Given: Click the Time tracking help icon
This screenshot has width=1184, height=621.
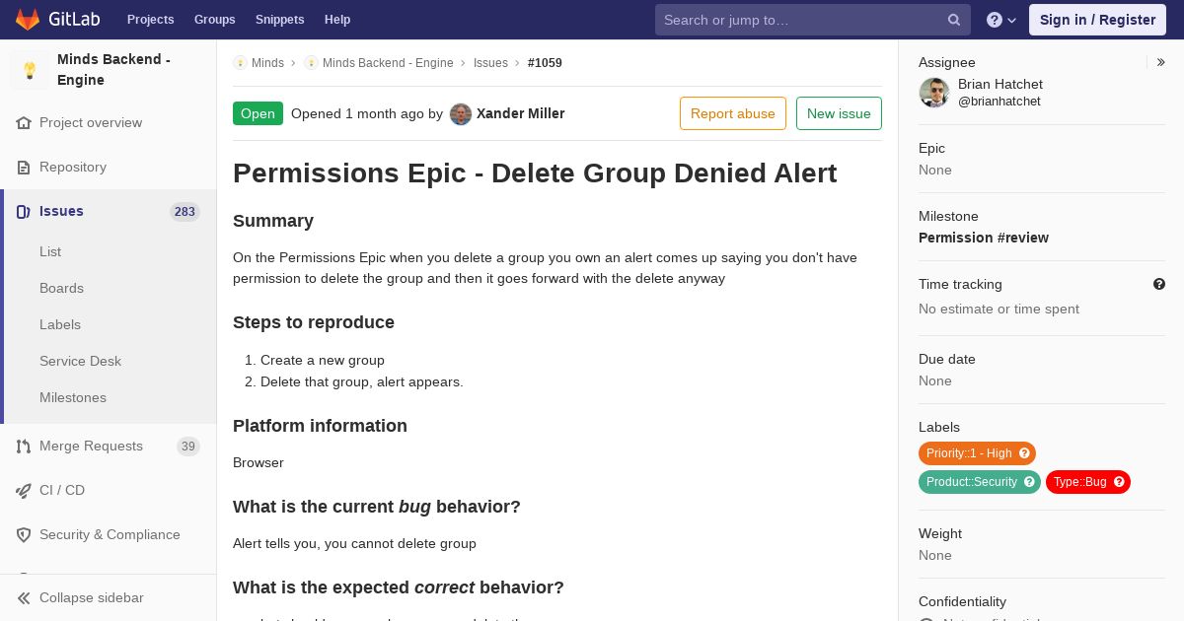Looking at the screenshot, I should [1159, 284].
